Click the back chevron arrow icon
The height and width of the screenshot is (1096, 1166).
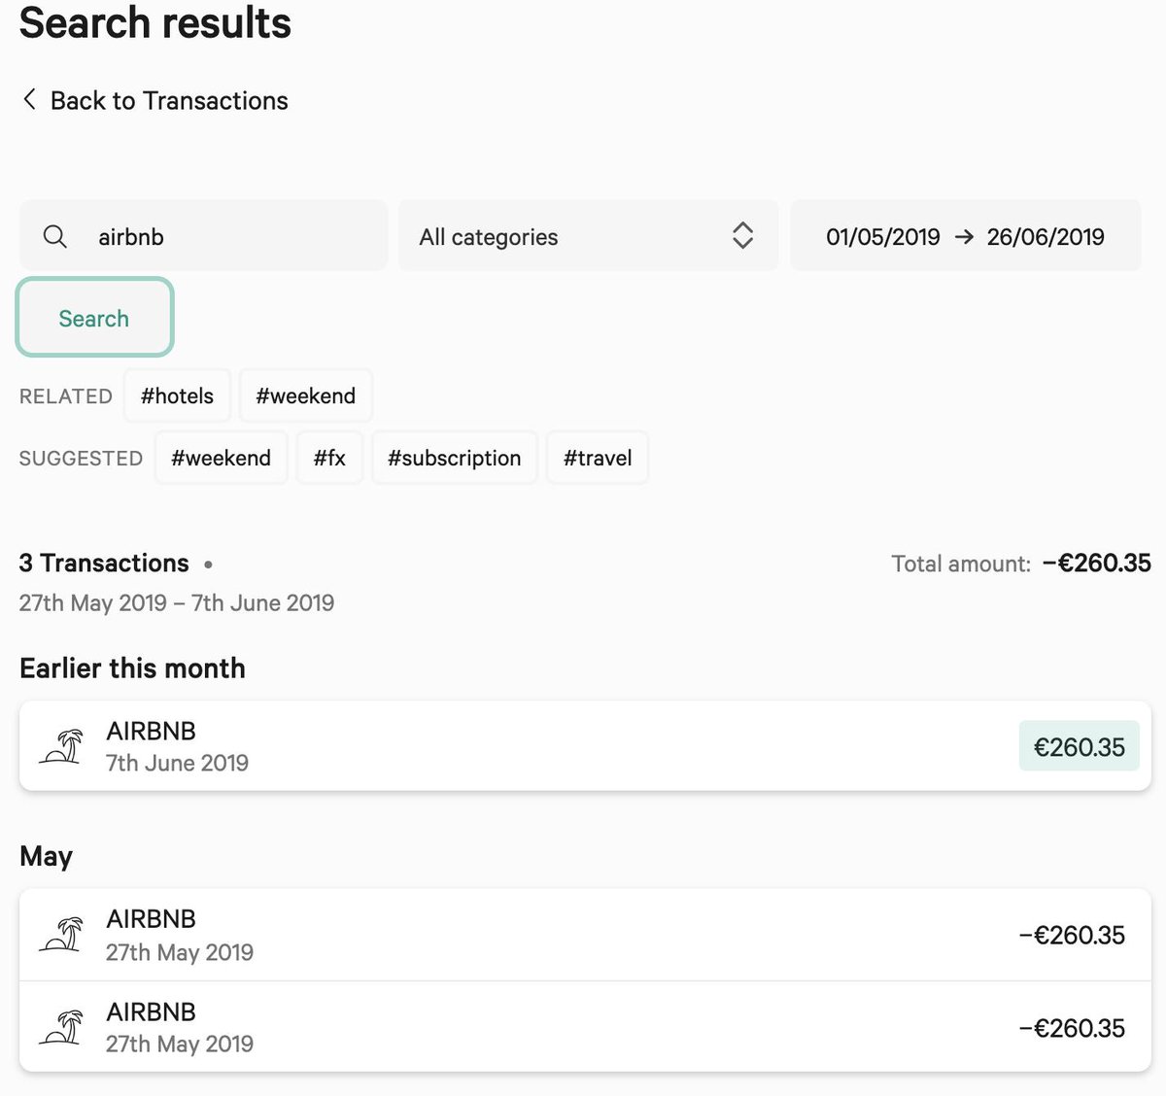click(x=29, y=99)
